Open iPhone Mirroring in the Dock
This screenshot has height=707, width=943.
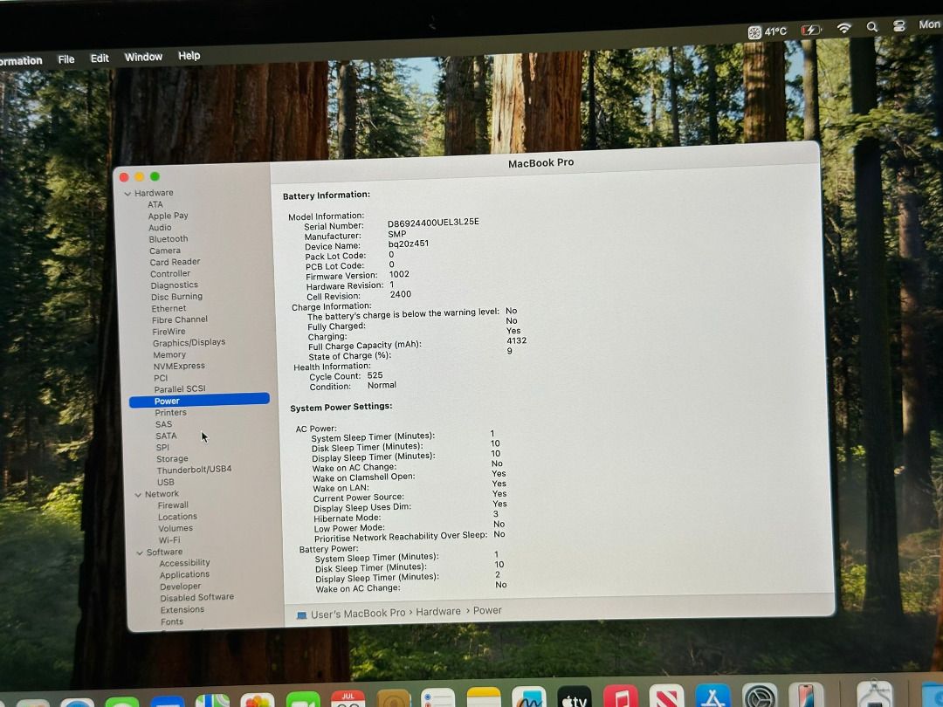pyautogui.click(x=806, y=696)
